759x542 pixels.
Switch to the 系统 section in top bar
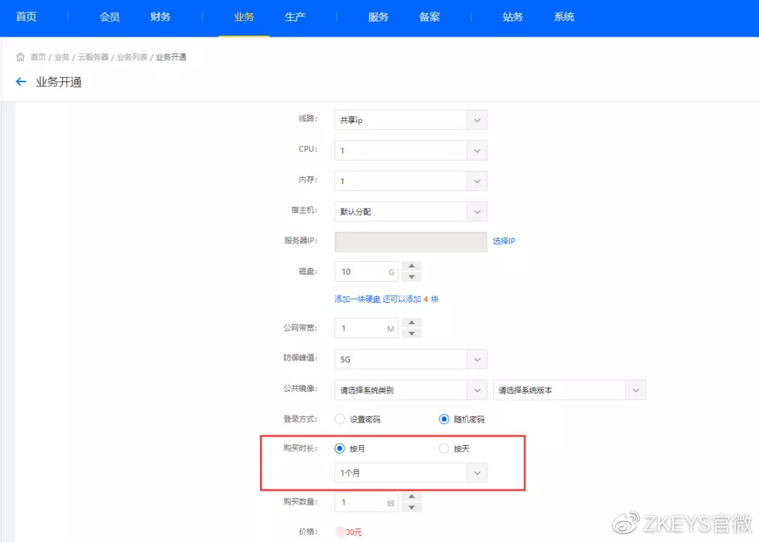[563, 18]
